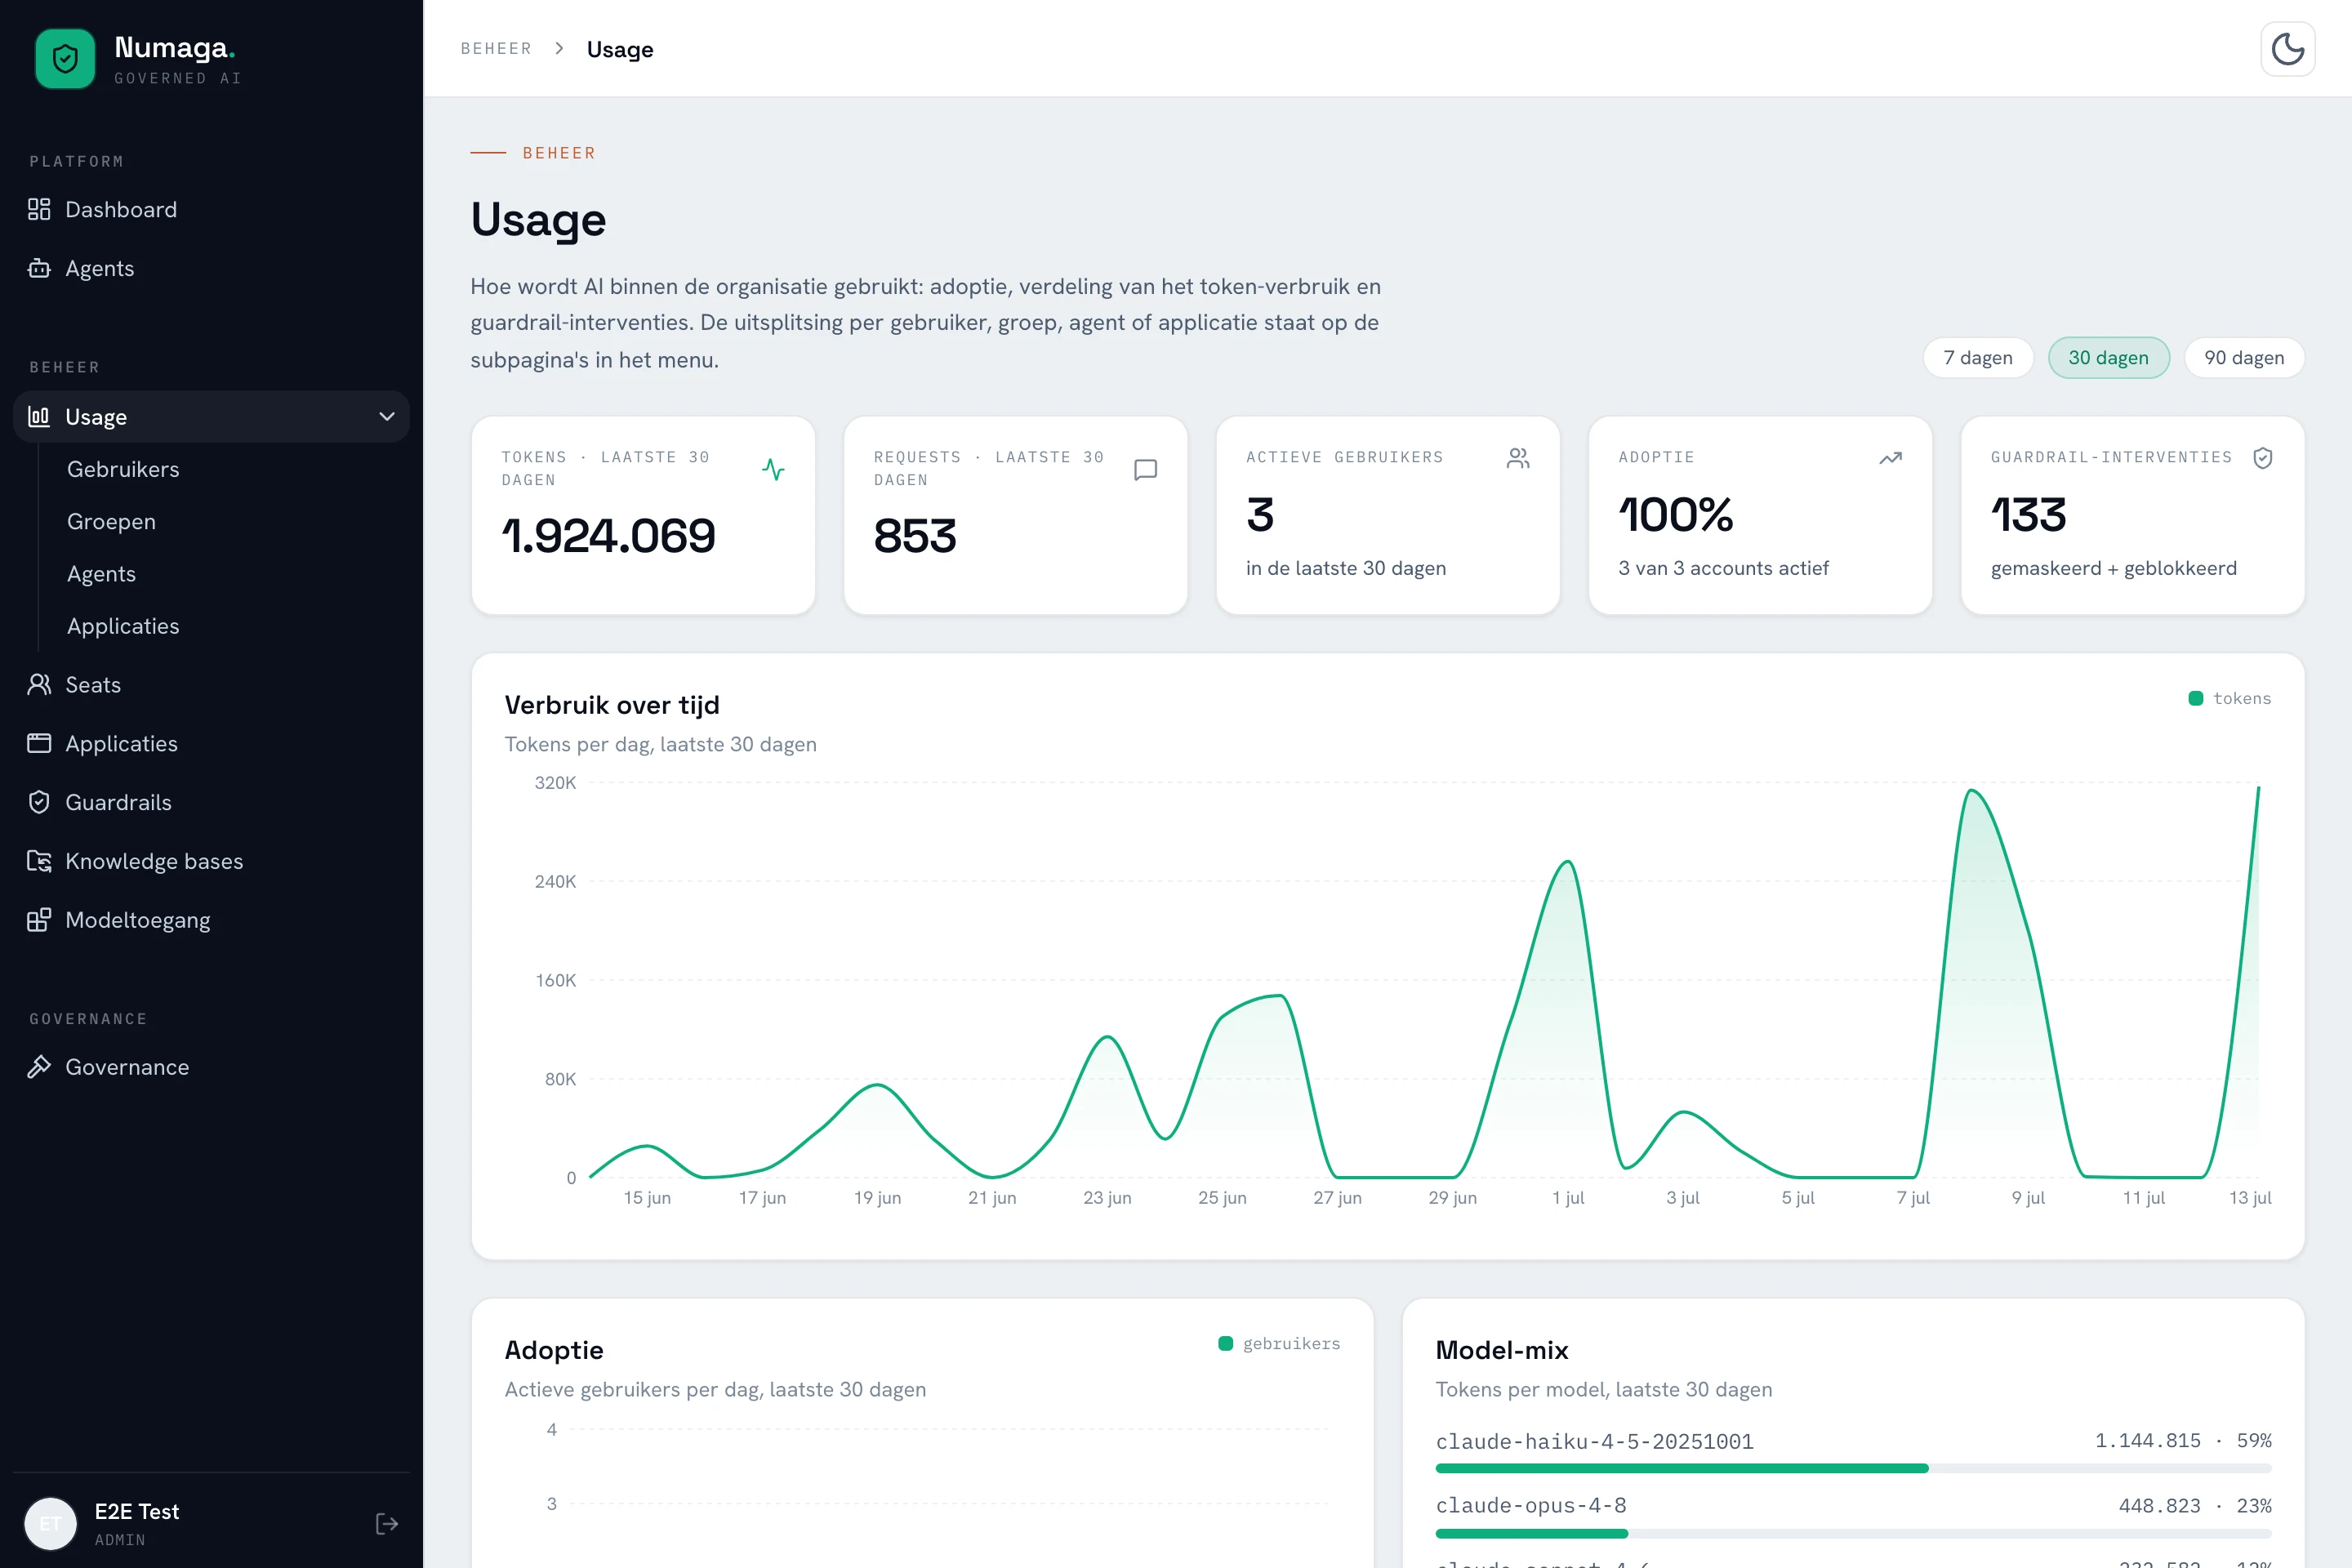Image resolution: width=2352 pixels, height=1568 pixels.
Task: Open Guardrails from the sidebar
Action: click(211, 802)
